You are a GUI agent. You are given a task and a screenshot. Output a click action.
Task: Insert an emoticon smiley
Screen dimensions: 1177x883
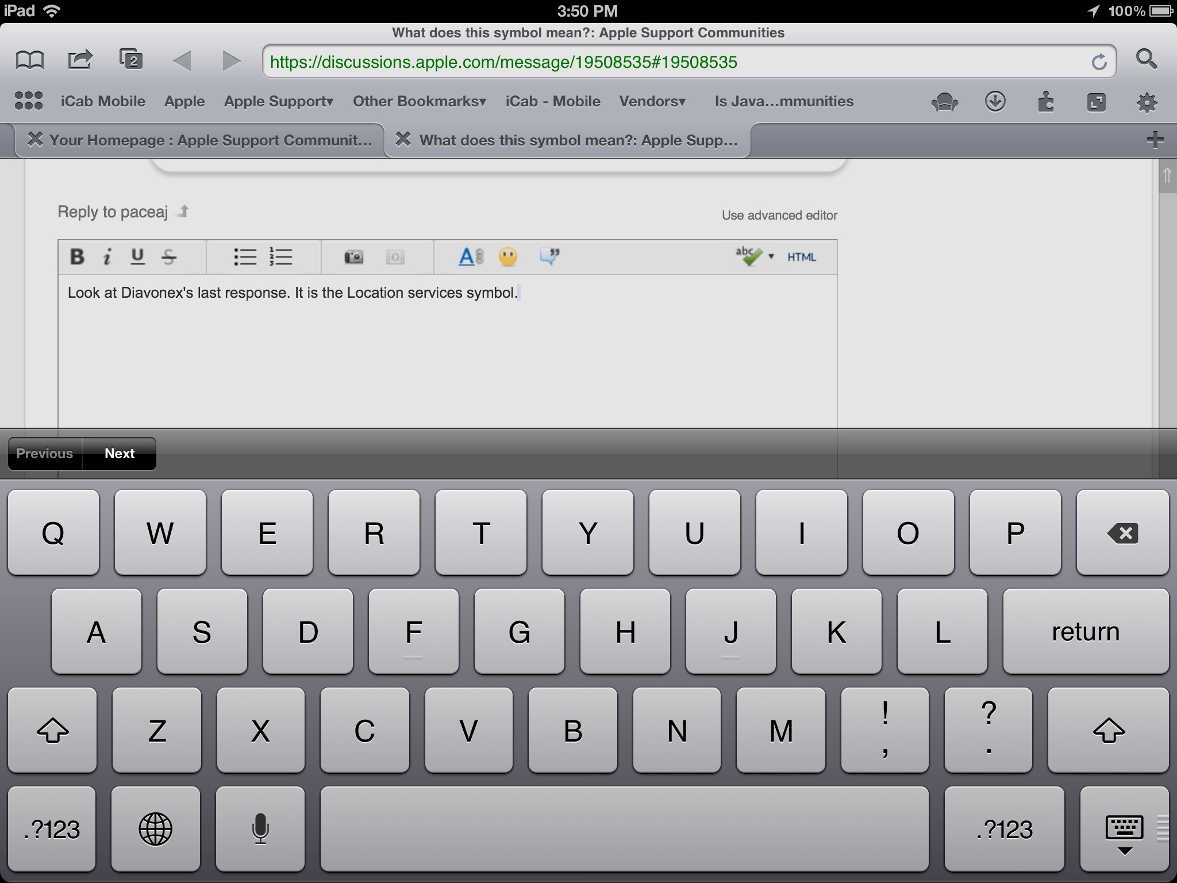pos(508,256)
